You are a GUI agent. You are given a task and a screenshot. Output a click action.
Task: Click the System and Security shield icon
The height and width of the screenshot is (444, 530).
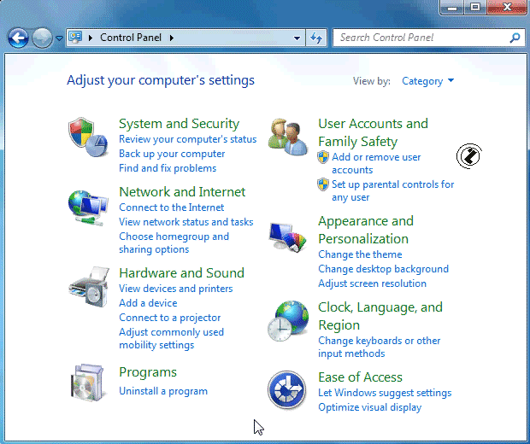pos(88,137)
